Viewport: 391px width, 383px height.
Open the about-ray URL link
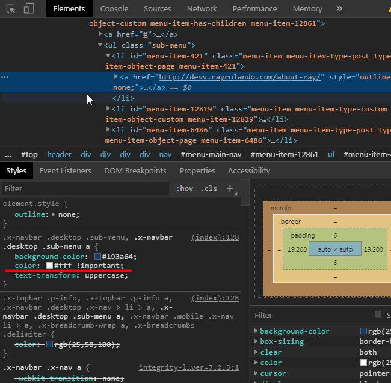click(x=239, y=77)
